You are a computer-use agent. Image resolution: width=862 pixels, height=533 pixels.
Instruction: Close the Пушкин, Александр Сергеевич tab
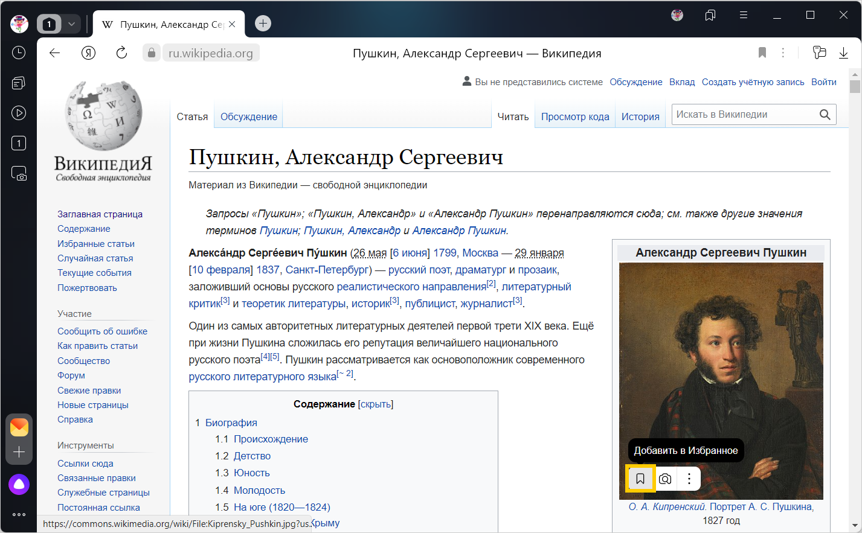tap(232, 24)
